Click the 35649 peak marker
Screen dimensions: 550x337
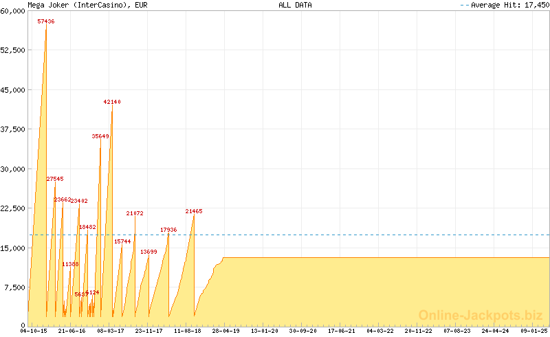(100, 136)
